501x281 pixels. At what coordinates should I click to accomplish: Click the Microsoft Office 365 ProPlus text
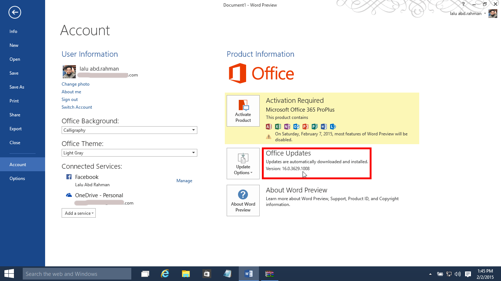pos(300,110)
